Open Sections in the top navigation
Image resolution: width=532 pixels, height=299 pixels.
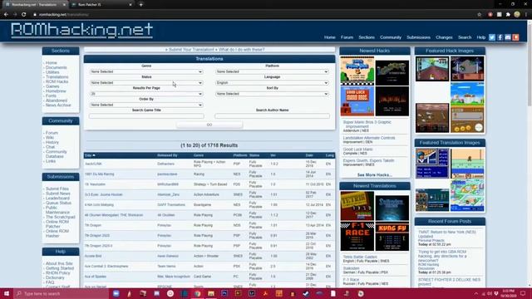tap(367, 37)
